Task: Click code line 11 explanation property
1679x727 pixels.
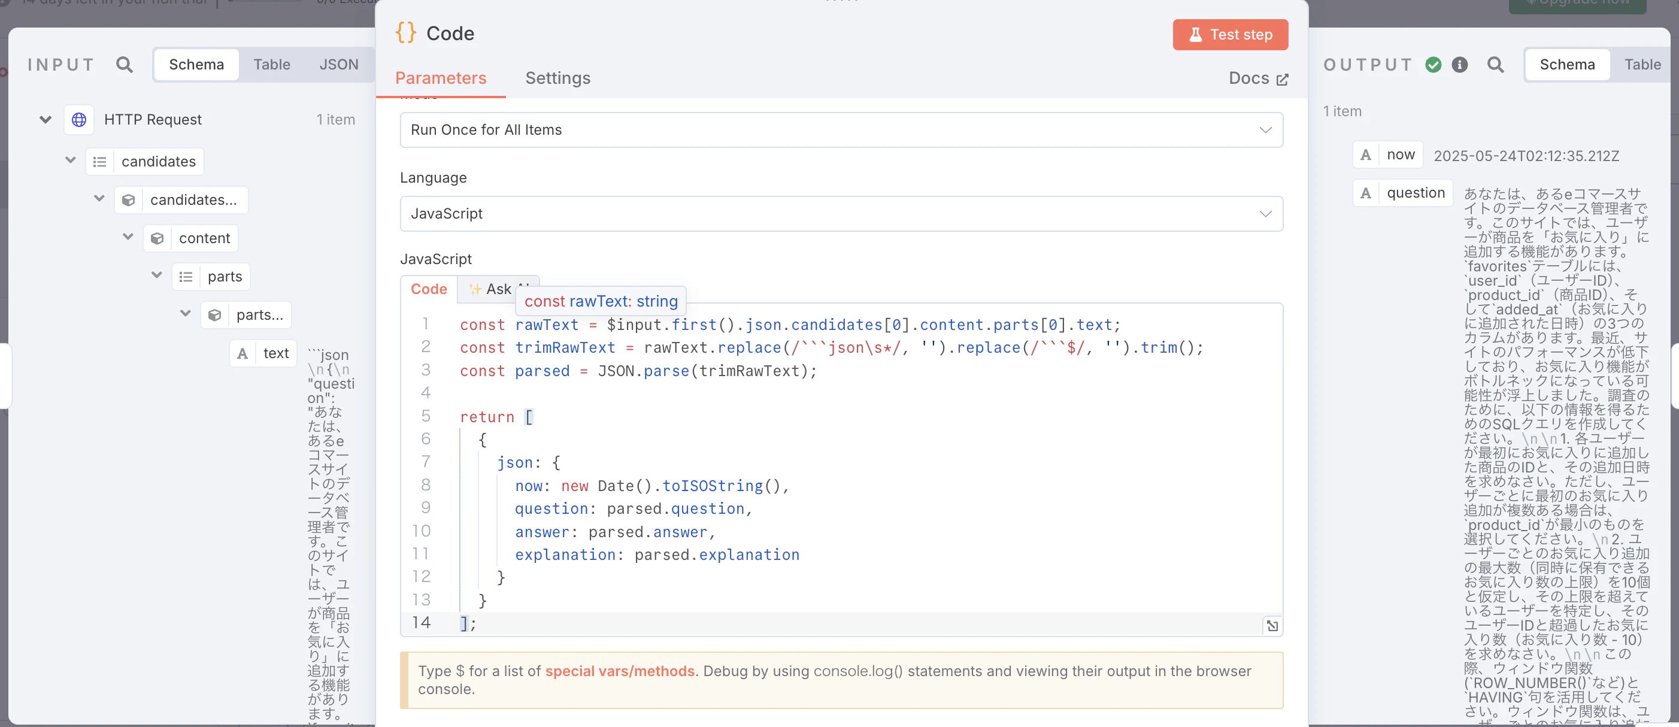Action: click(657, 555)
